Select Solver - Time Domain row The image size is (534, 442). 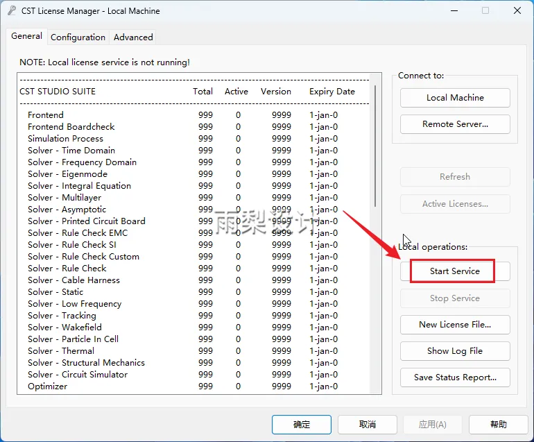click(x=182, y=151)
